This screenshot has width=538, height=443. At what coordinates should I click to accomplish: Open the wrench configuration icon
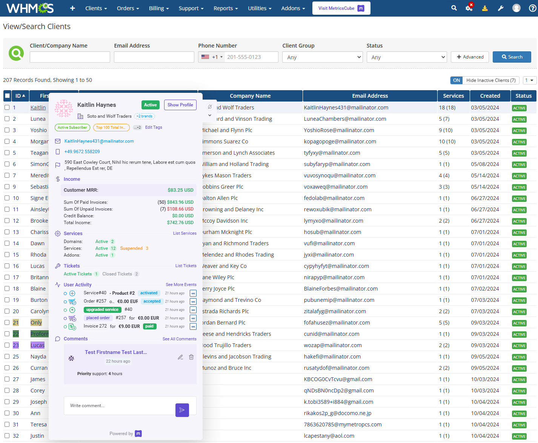coord(501,8)
